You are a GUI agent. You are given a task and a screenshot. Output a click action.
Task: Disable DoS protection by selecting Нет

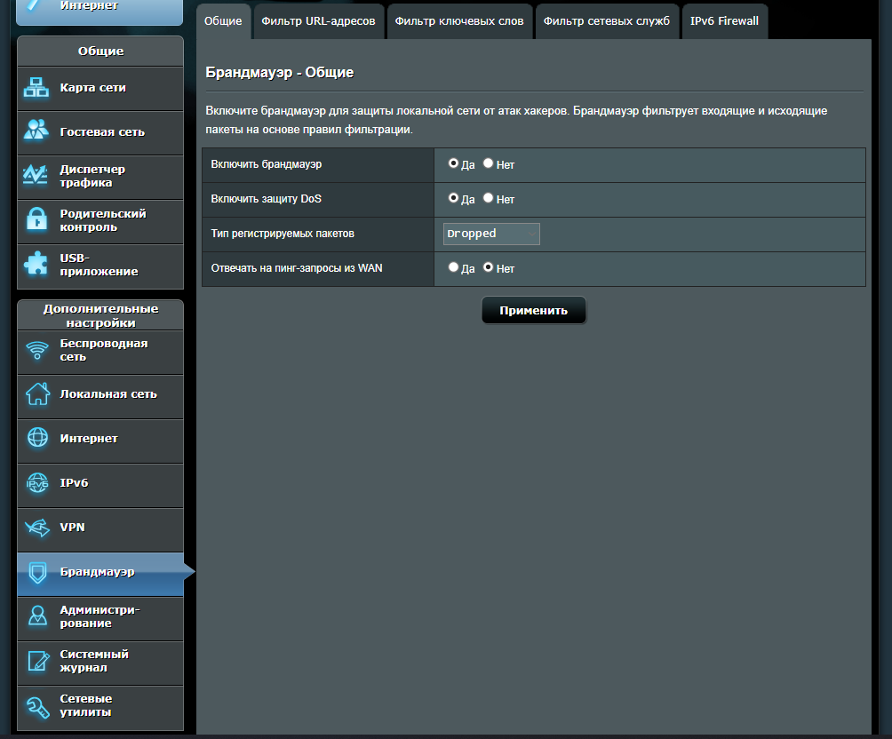click(488, 199)
